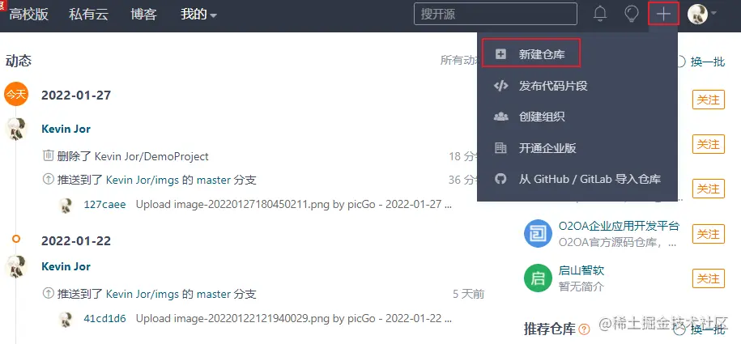Image resolution: width=741 pixels, height=344 pixels.
Task: Click the 搜开源 search field
Action: pyautogui.click(x=496, y=14)
